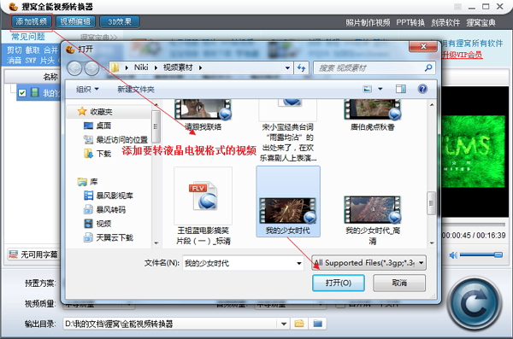Select Niki in the address path
This screenshot has height=339, width=513.
(141, 67)
